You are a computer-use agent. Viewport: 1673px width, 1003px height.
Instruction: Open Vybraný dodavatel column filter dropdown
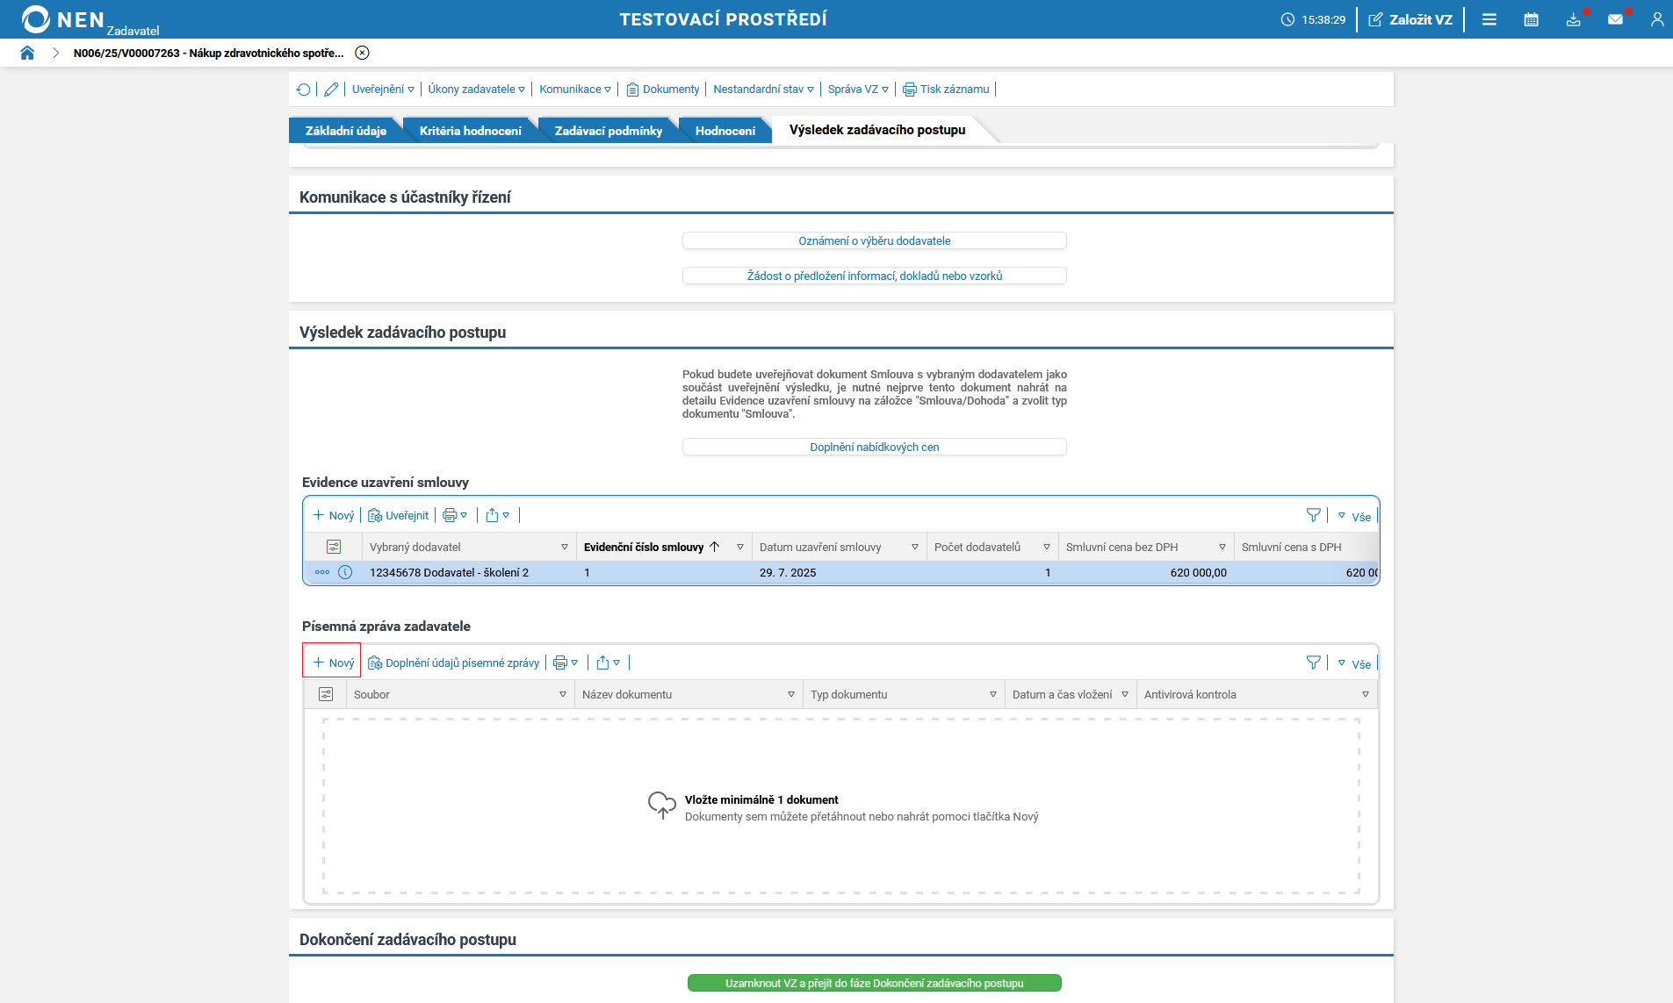[564, 547]
